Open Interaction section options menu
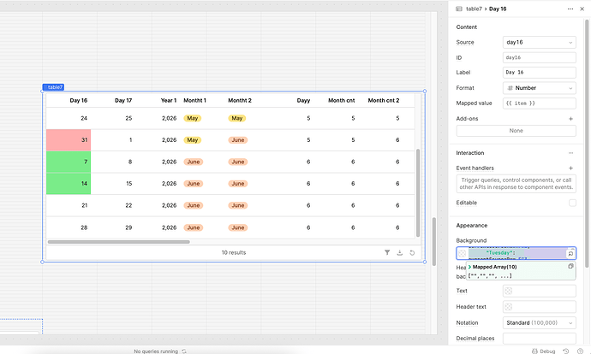This screenshot has height=354, width=591. pyautogui.click(x=570, y=153)
